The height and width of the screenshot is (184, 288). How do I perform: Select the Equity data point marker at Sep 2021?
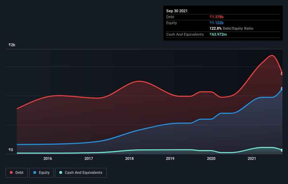[x=282, y=89]
